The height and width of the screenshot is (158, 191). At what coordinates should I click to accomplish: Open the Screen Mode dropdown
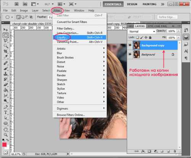click(x=73, y=4)
